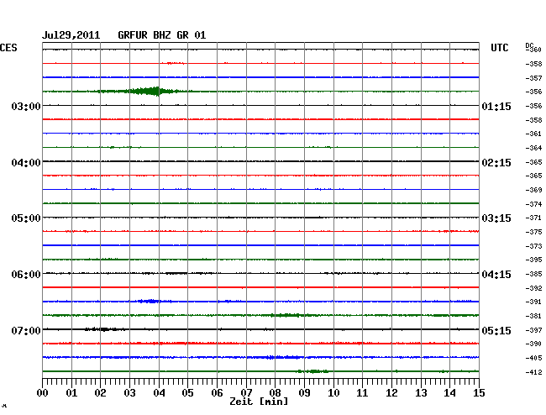This screenshot has height=415, width=546.
Task: Click the 05:15 UTC time label
Action: (496, 330)
